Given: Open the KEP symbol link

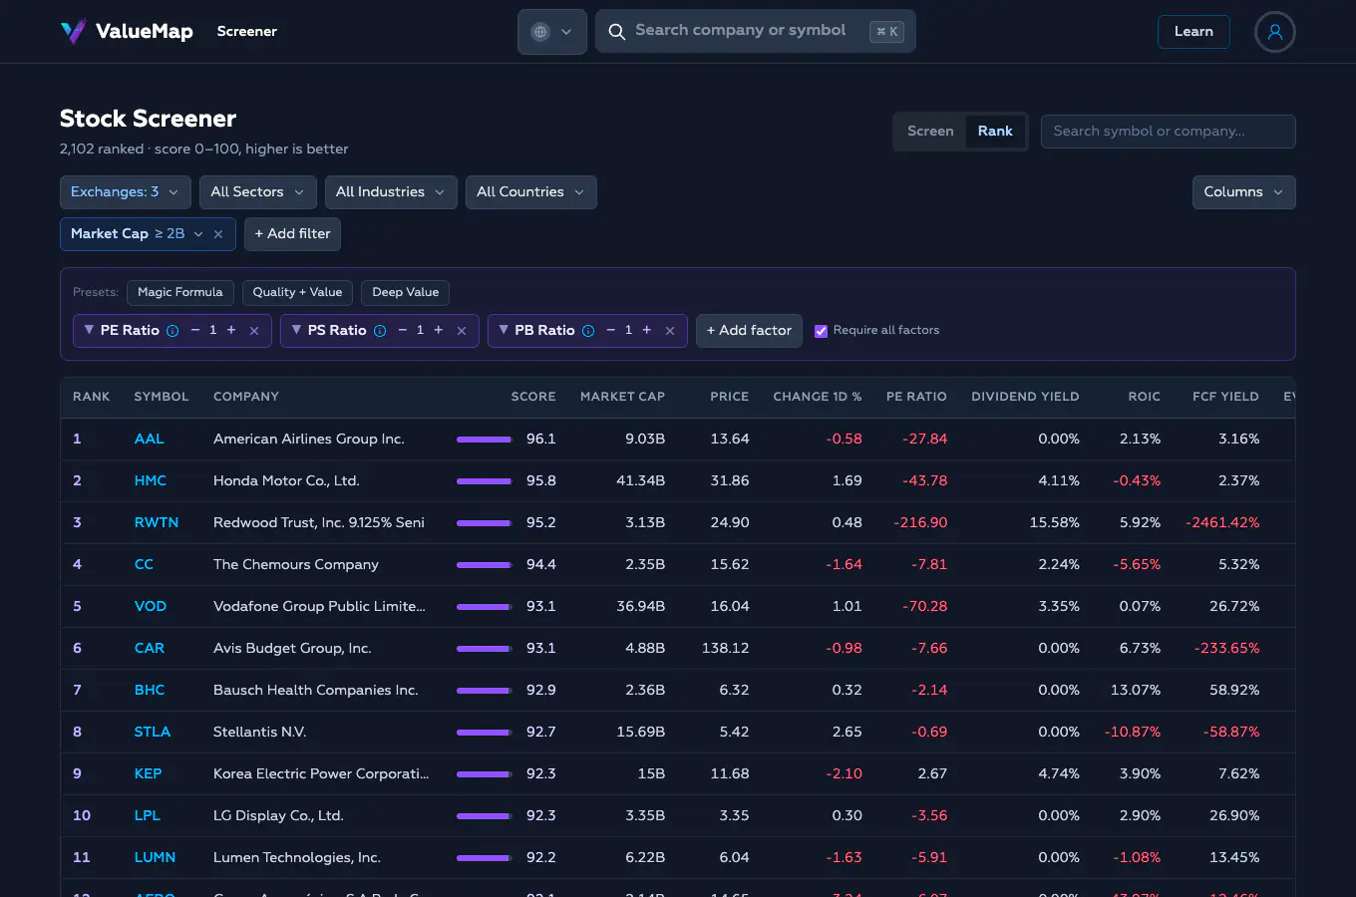Looking at the screenshot, I should [148, 774].
